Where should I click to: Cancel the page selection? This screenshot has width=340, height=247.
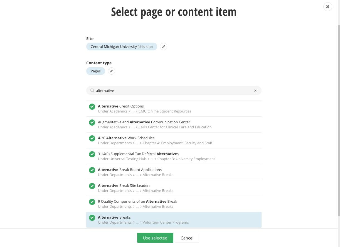[x=187, y=238]
